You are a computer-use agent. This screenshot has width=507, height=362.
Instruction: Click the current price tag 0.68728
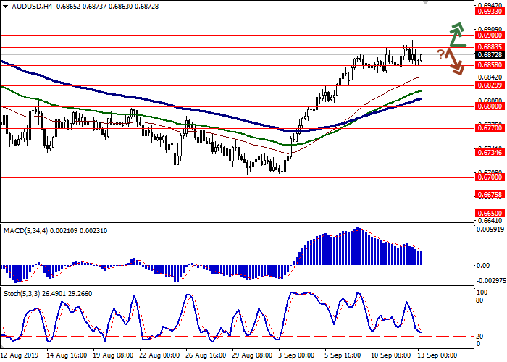(490, 54)
